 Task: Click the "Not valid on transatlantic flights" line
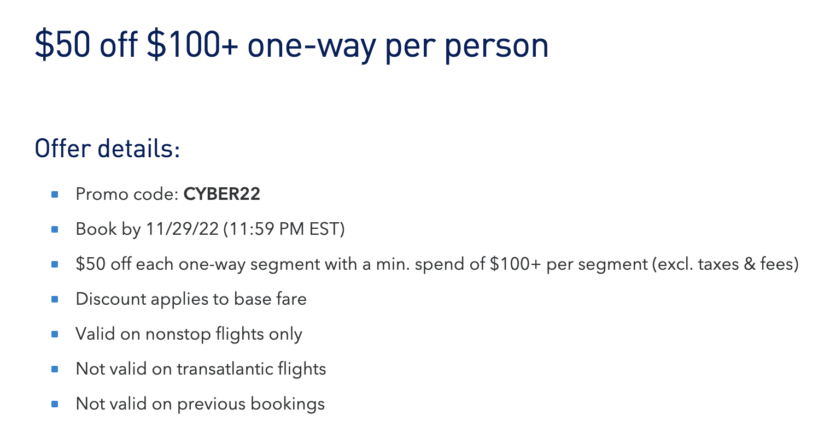point(201,369)
